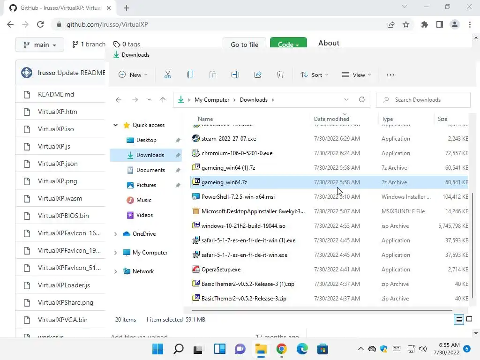Open Microsoft Store from taskbar
480x360 pixels.
coord(322,349)
